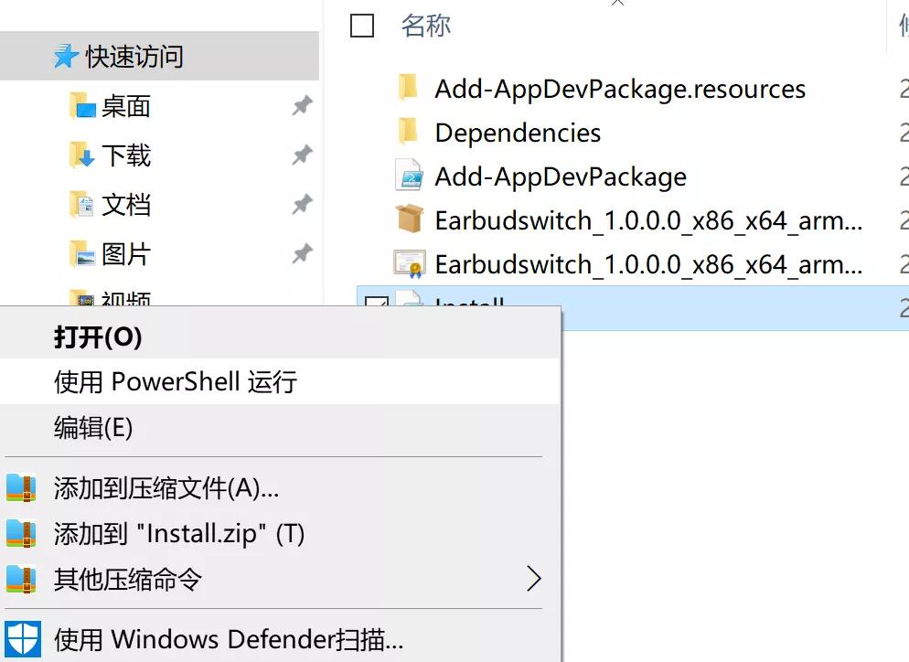Click the pin icon beside 下载

coord(302,155)
